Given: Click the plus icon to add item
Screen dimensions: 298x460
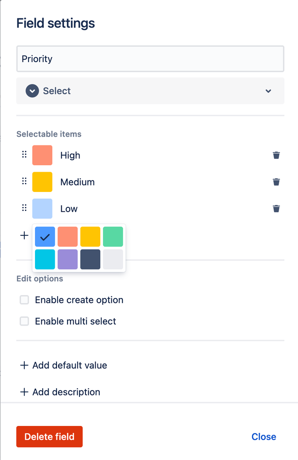Looking at the screenshot, I should click(x=24, y=235).
